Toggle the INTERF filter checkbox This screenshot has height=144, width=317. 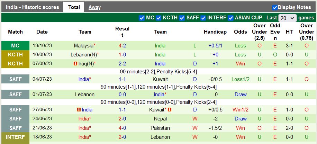[203, 18]
